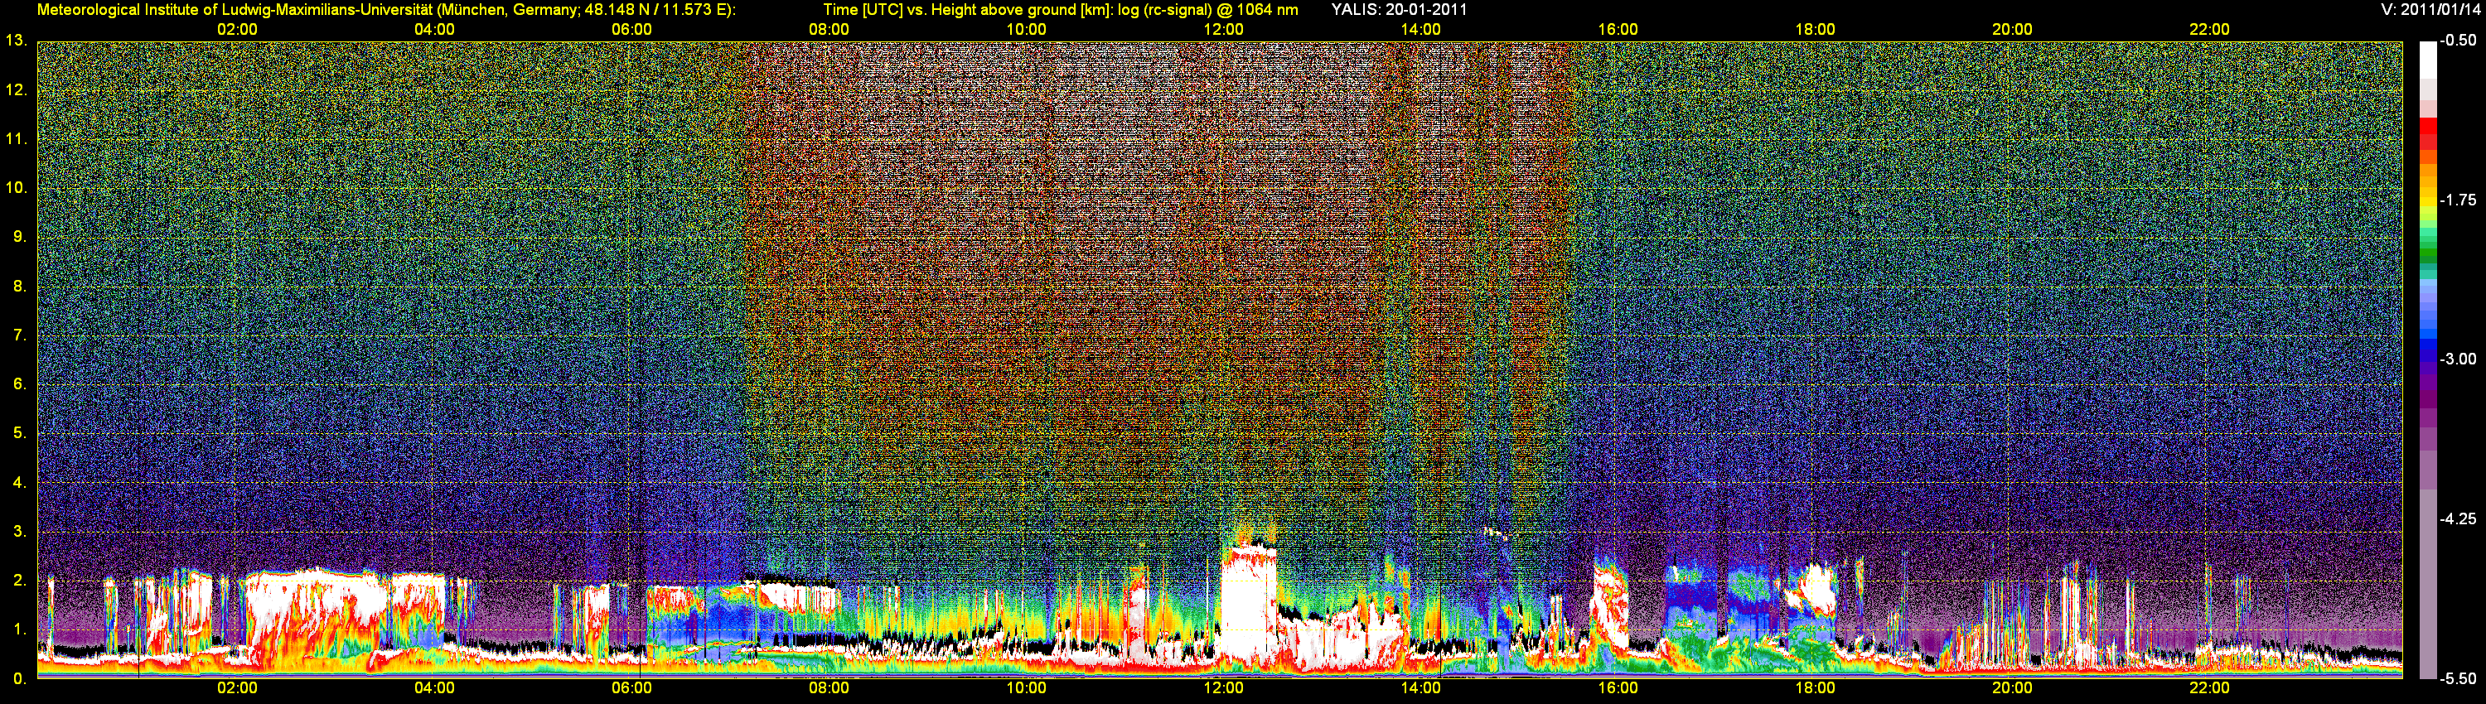Pick the 6. km height axis label
This screenshot has height=704, width=2486.
point(19,383)
